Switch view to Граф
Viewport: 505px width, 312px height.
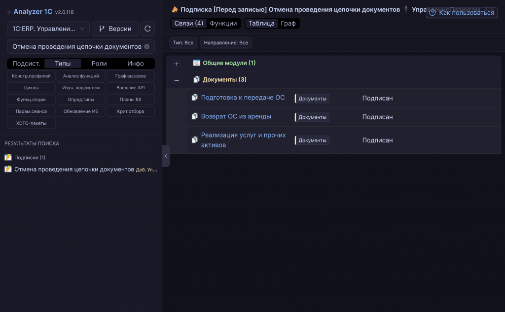tap(288, 24)
